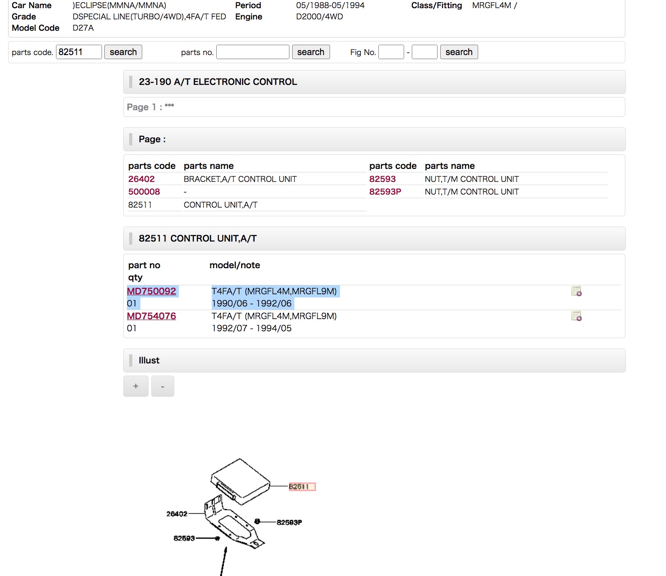Select the '23-190 A/T ELECTRONIC CONTROL' header

point(374,82)
